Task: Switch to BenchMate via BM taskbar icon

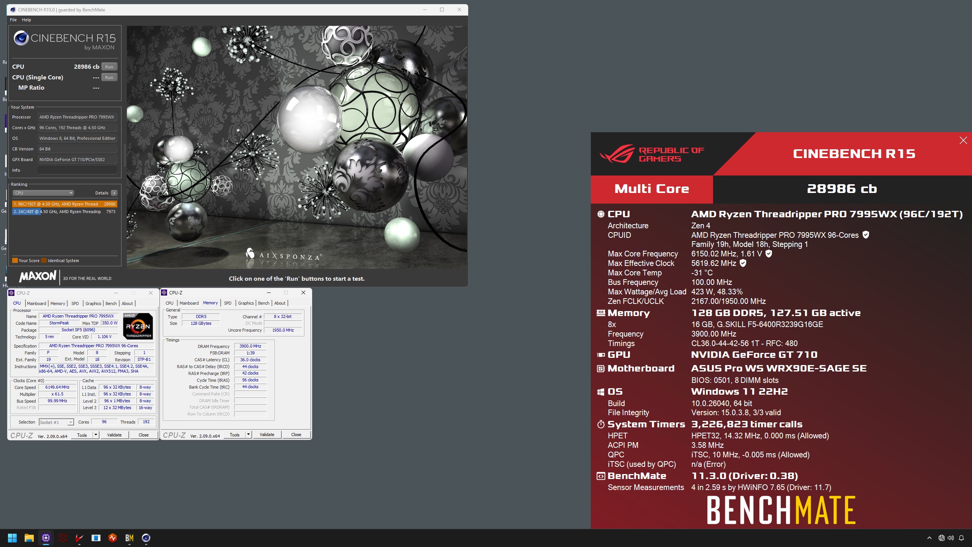Action: pos(129,538)
